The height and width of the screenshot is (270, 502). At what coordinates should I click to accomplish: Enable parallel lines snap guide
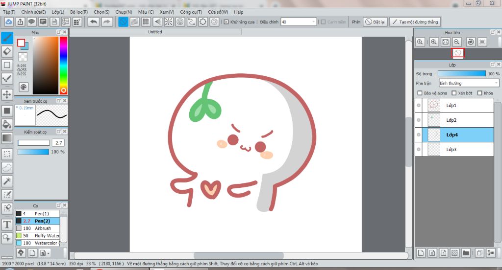click(134, 22)
